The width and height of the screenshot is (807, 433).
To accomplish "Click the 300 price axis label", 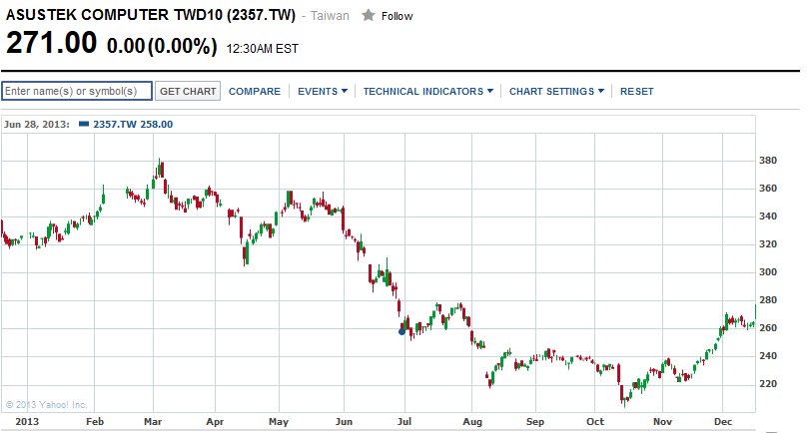I will tap(768, 272).
